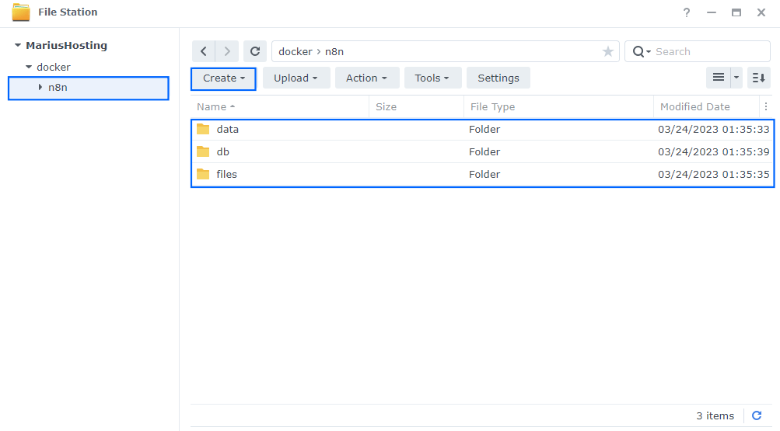This screenshot has width=780, height=431.
Task: Open the Upload dropdown menu
Action: [296, 78]
